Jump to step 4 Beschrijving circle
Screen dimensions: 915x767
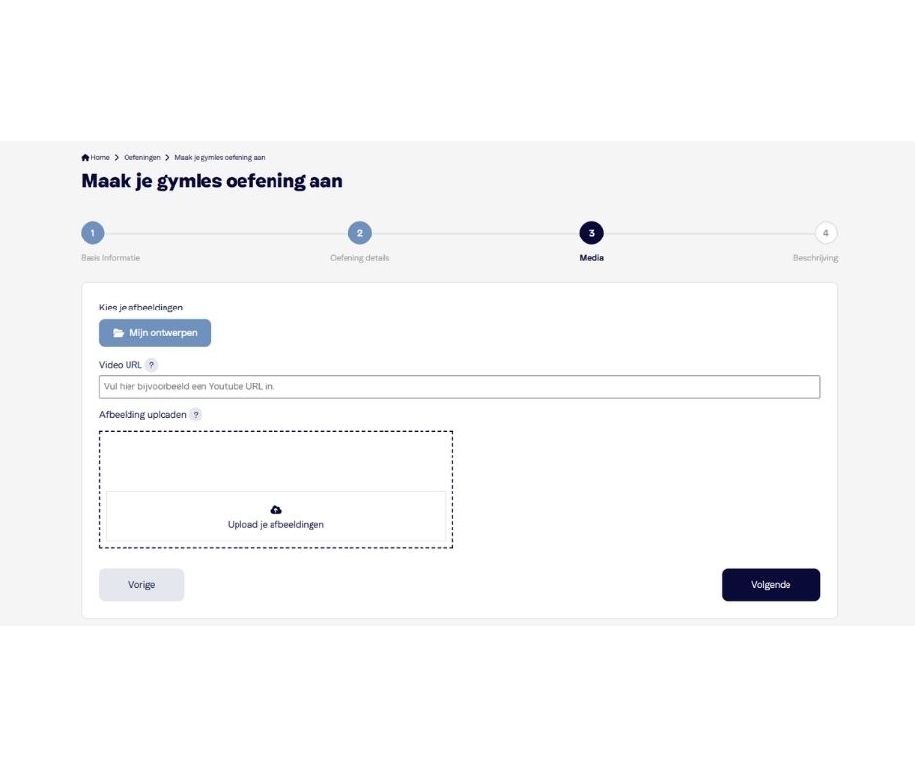tap(825, 233)
